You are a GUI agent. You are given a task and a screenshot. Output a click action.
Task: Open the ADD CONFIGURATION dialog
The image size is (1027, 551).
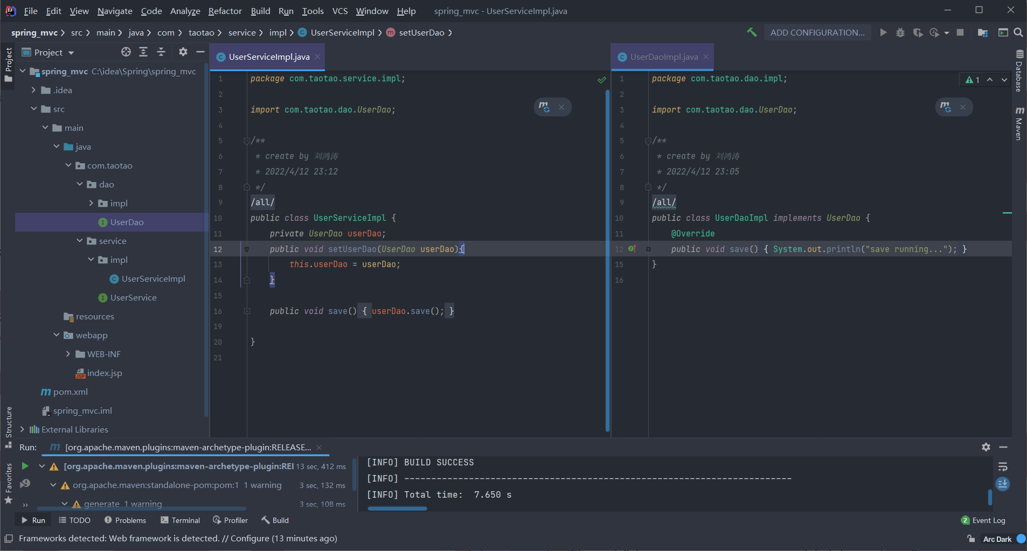(x=817, y=32)
